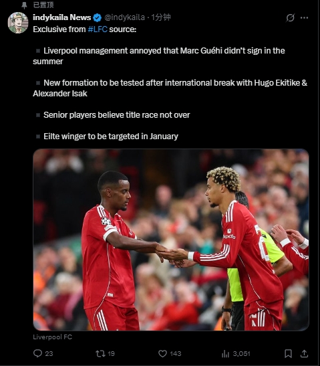Click the 143 likes count
This screenshot has width=320, height=366.
tap(176, 354)
